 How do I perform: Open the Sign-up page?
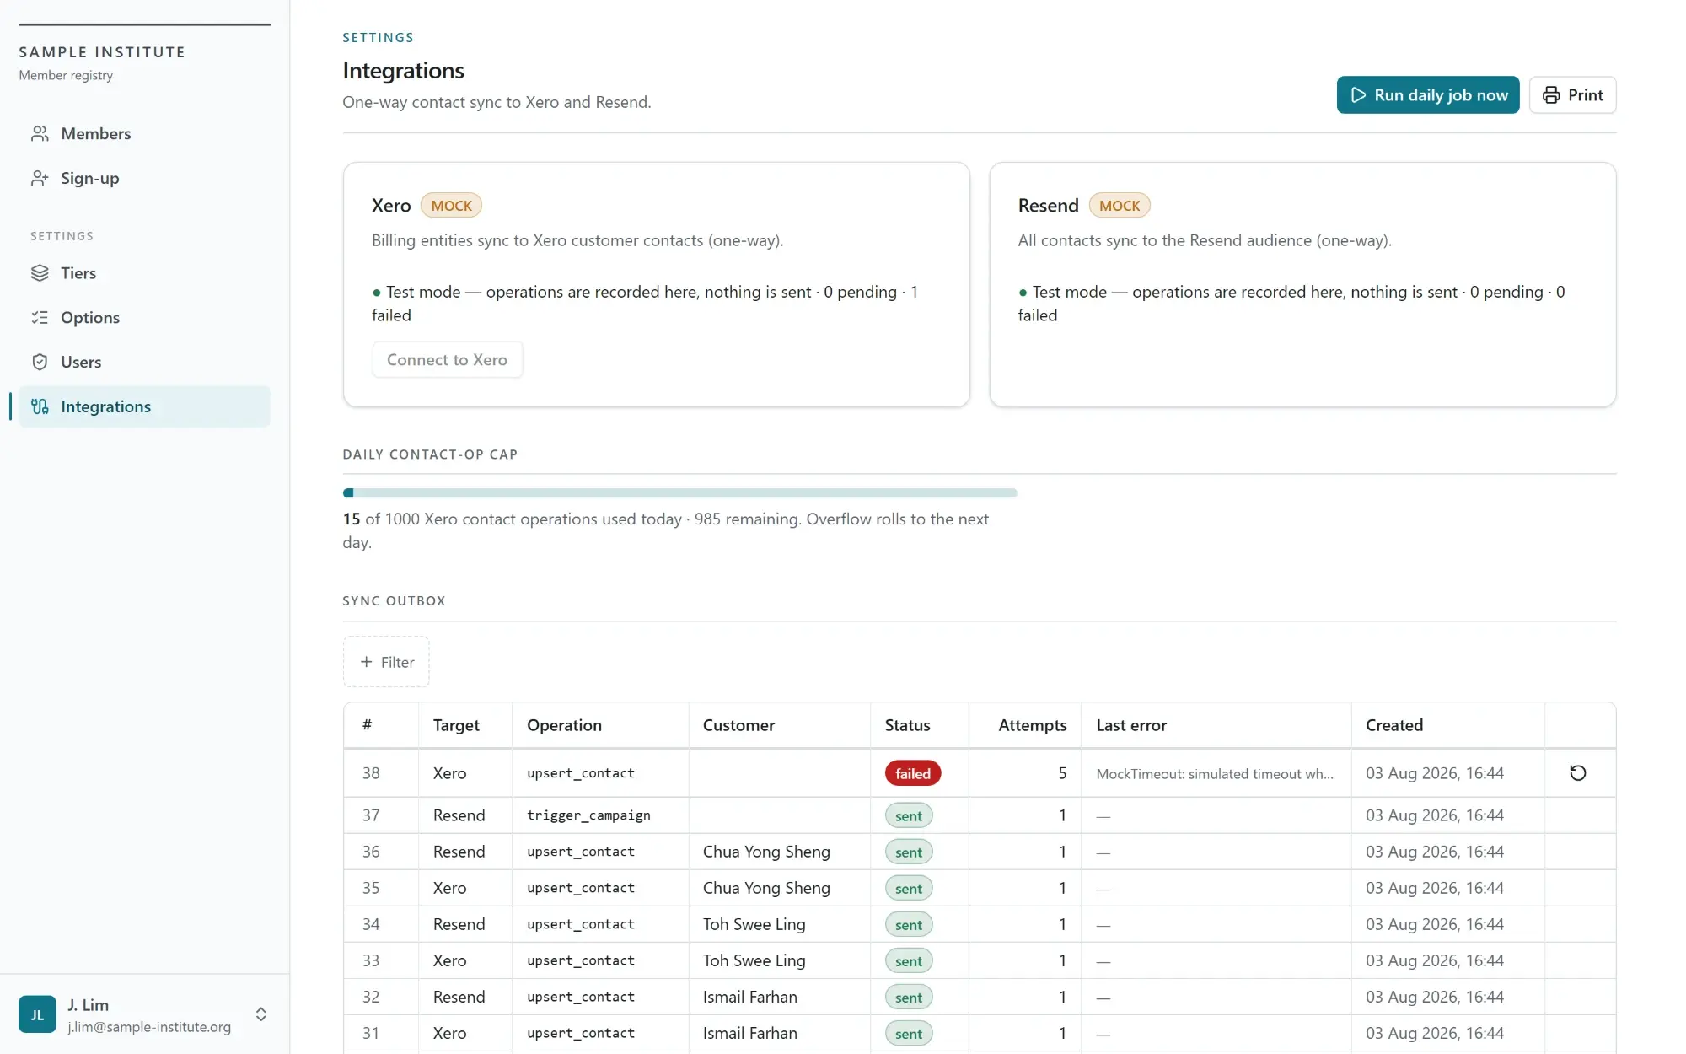pyautogui.click(x=144, y=178)
